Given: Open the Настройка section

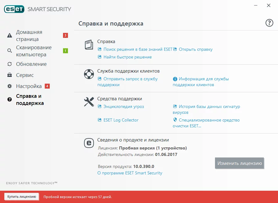Looking at the screenshot, I should 29,86.
